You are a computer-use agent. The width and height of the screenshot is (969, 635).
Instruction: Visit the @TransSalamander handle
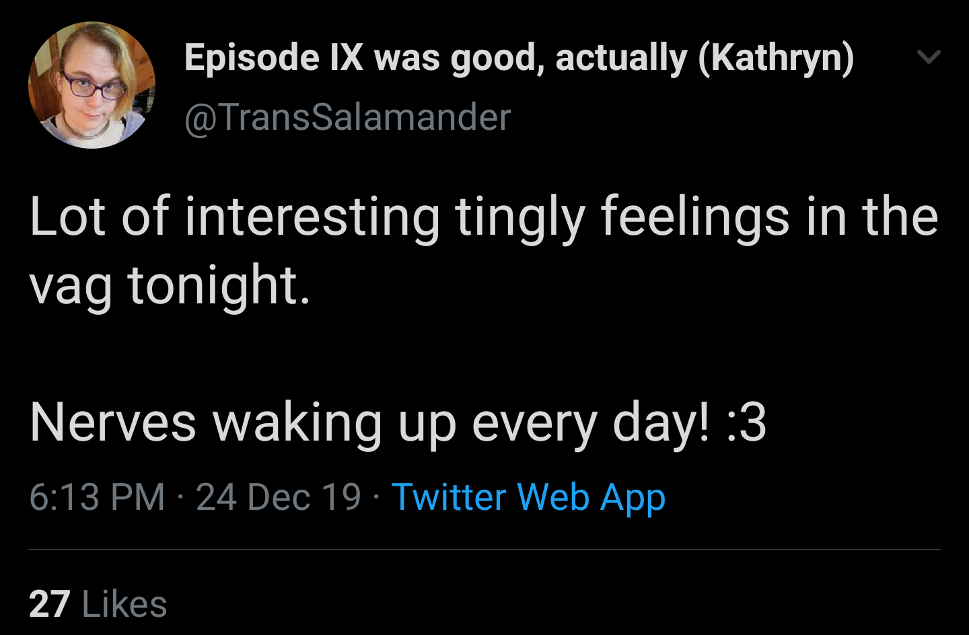(x=347, y=117)
